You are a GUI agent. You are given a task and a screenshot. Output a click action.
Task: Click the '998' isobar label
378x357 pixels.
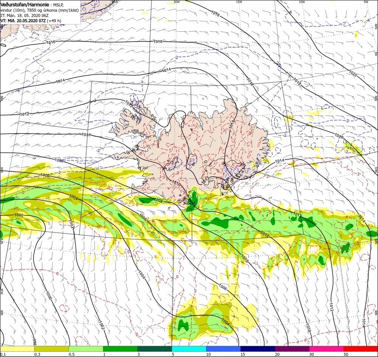coord(34,341)
